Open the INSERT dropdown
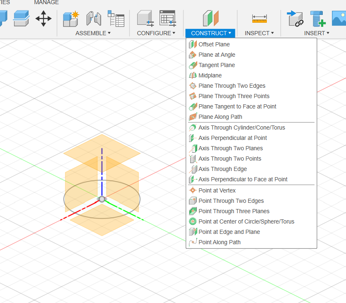The width and height of the screenshot is (346, 303). pos(317,33)
